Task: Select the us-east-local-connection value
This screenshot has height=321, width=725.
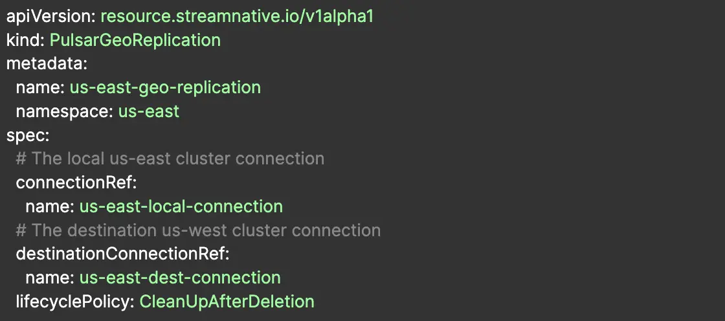Action: pyautogui.click(x=181, y=206)
